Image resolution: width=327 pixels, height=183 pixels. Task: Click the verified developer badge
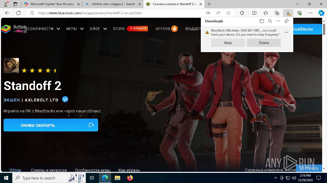click(x=65, y=99)
